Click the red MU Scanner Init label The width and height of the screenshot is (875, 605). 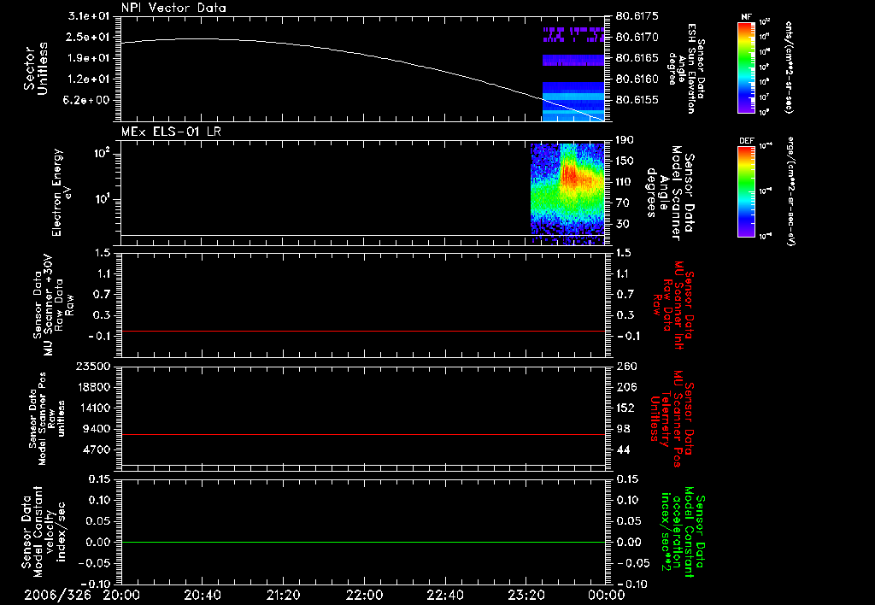[673, 305]
